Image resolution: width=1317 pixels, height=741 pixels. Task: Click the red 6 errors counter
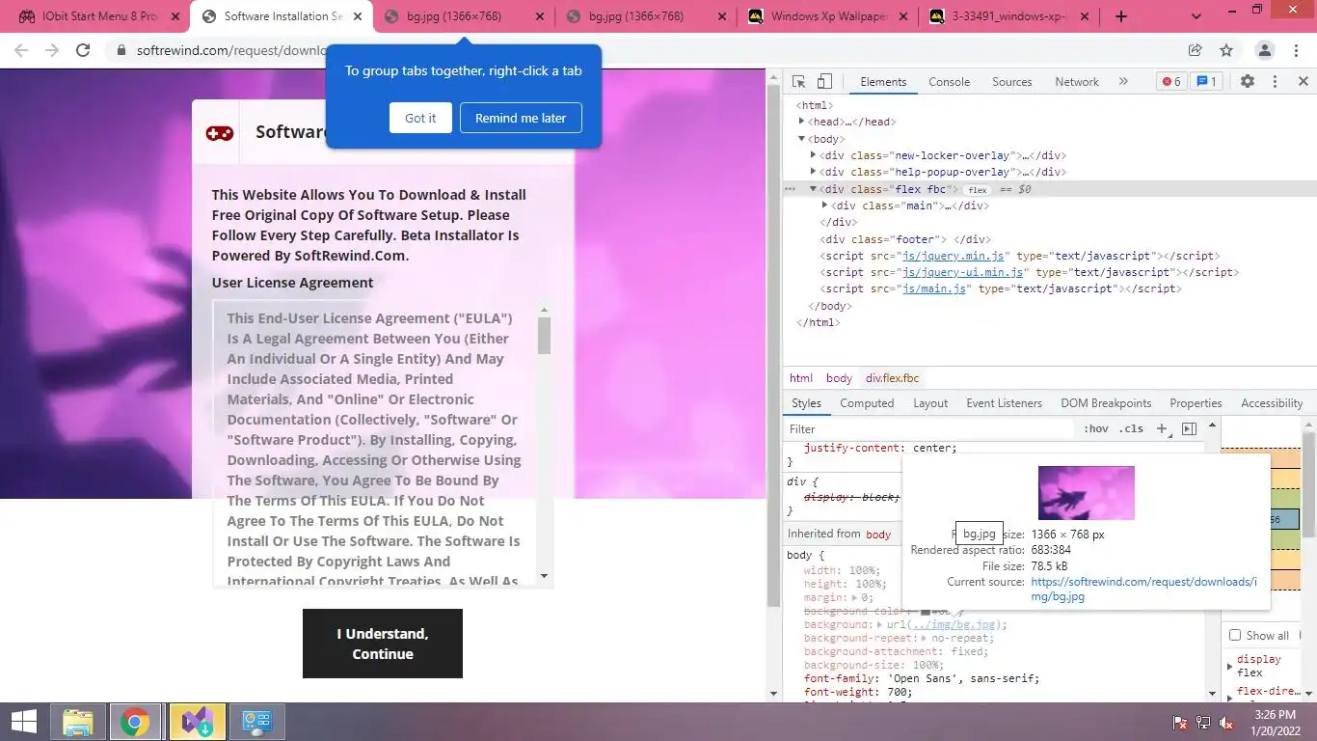click(1170, 82)
